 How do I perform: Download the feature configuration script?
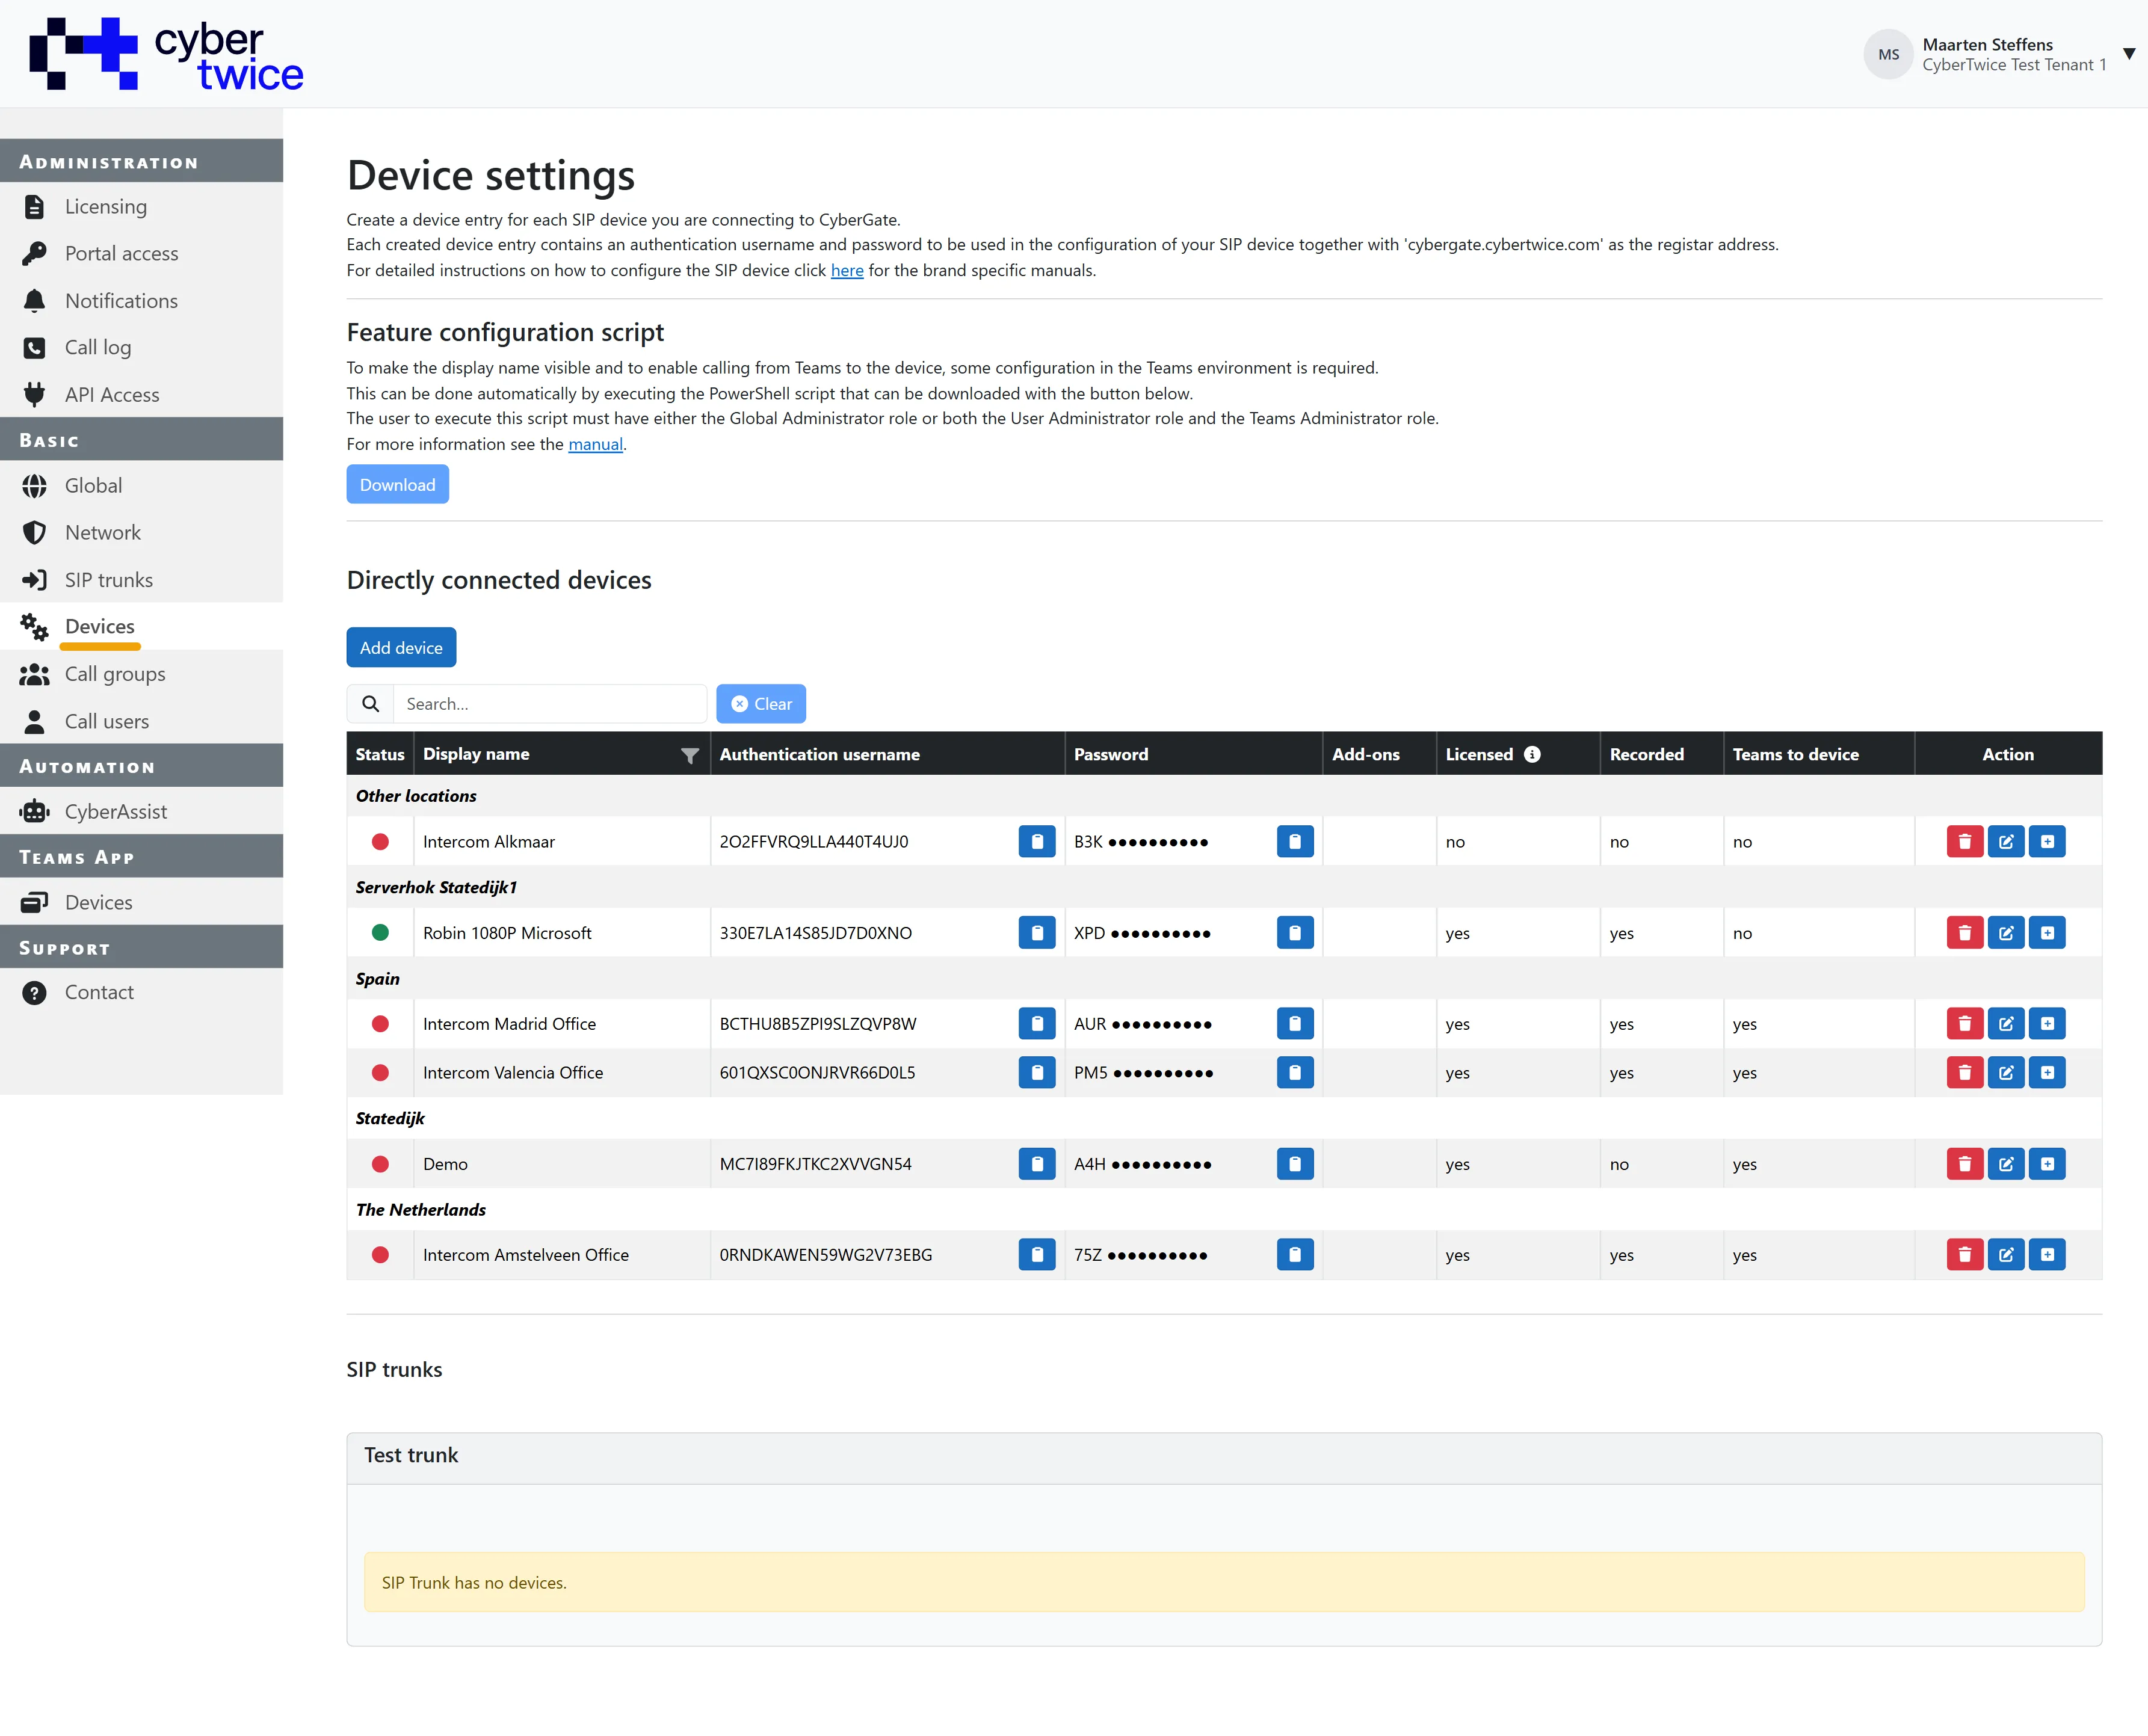pos(397,485)
